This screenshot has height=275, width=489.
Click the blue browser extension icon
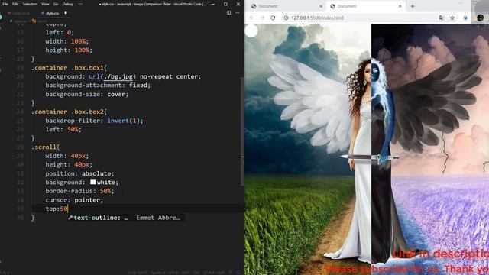pos(465,18)
